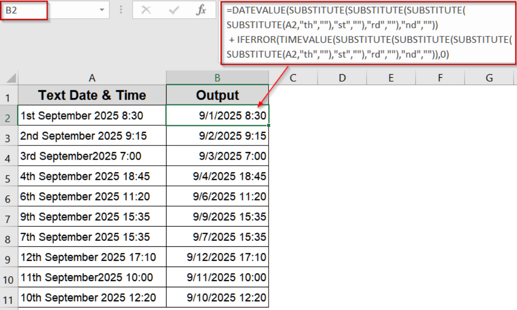Select cell containing 12th September 2025 17:10

(92, 257)
